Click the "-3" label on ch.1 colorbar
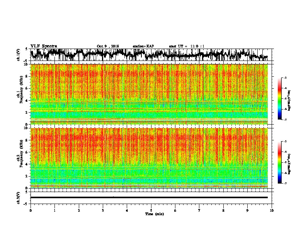This screenshot has width=306, height=236. pos(285,78)
